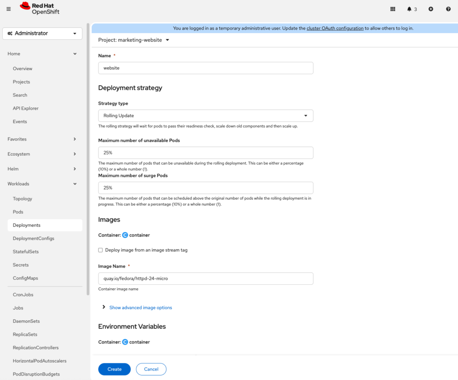The image size is (458, 380).
Task: Open the Project marketing-website selector
Action: click(134, 40)
